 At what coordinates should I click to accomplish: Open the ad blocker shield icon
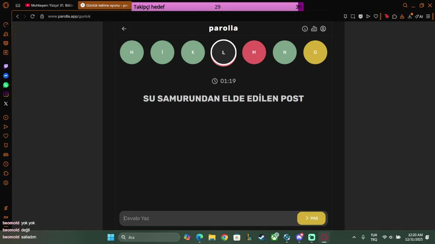pyautogui.click(x=361, y=16)
